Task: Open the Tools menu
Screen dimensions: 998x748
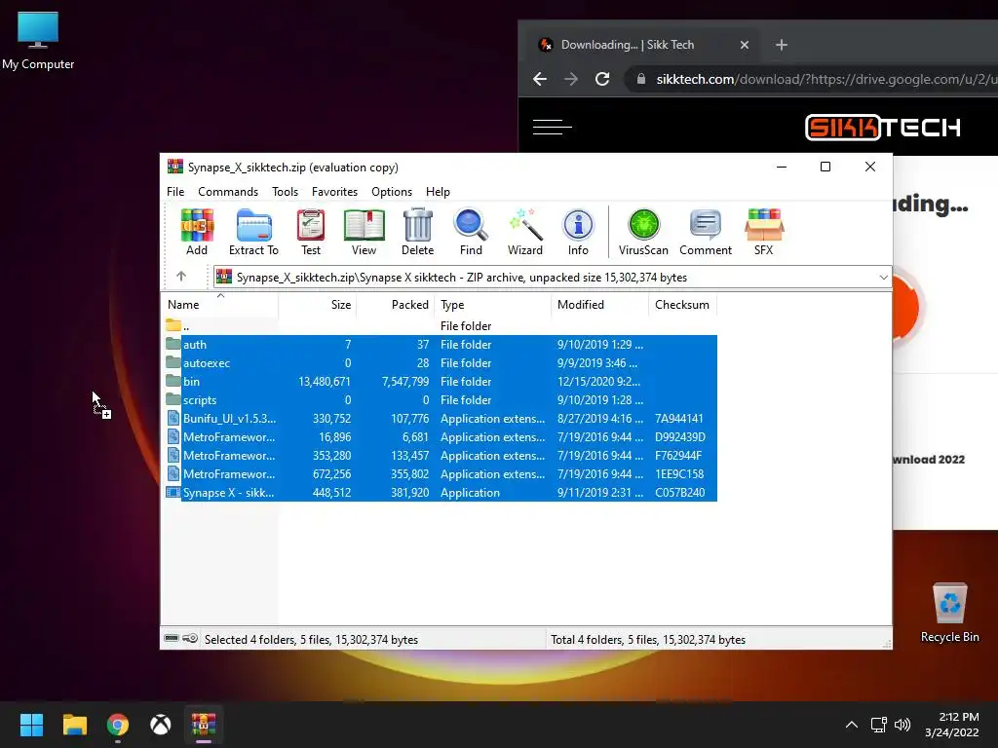Action: pos(286,192)
